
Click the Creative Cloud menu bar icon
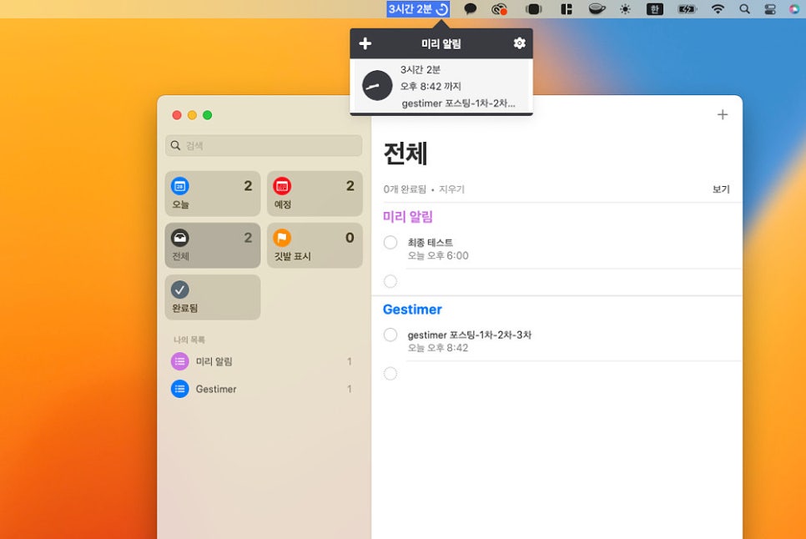click(499, 8)
